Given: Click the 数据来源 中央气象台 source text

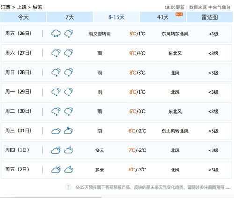Looking at the screenshot, I should pyautogui.click(x=210, y=7).
